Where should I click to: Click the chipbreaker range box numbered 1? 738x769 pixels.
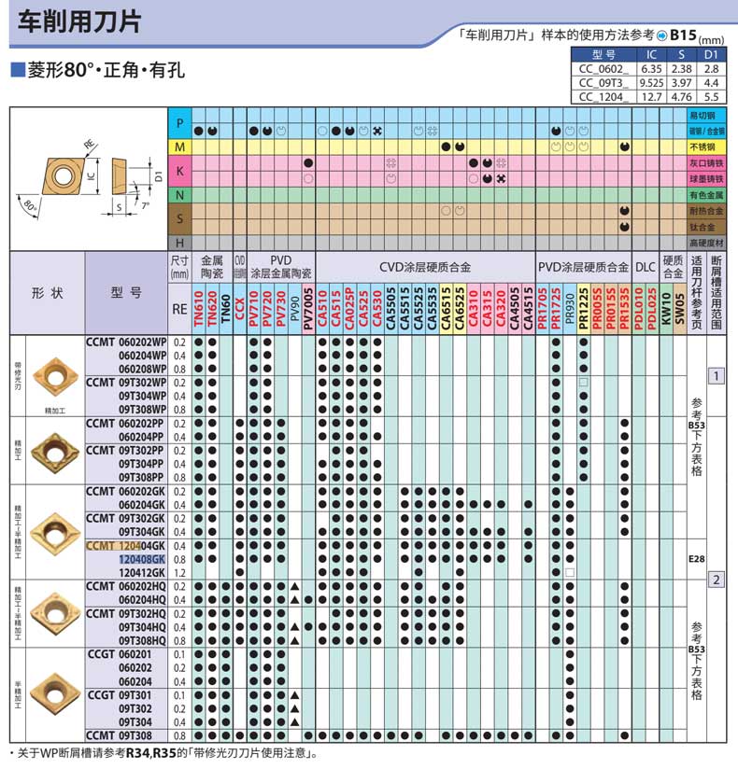(717, 376)
